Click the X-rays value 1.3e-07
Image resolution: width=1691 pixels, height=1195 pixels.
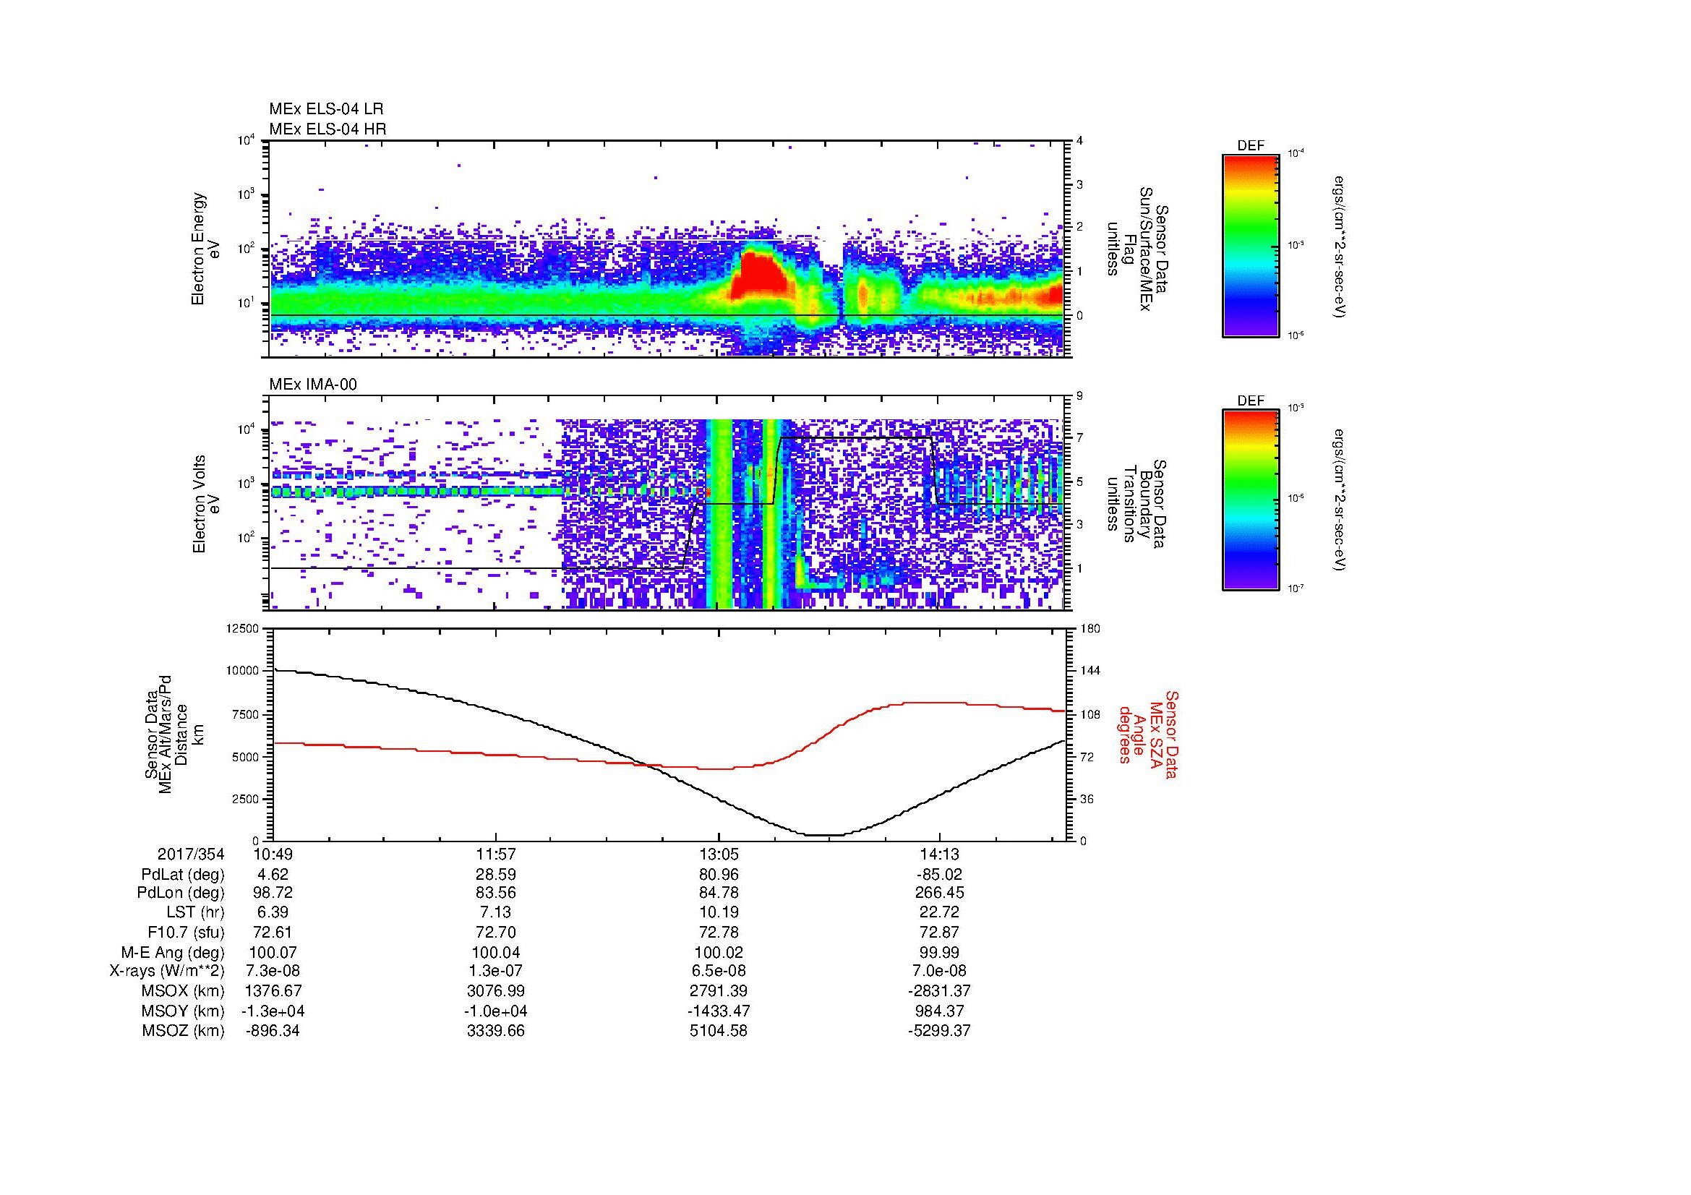[x=496, y=972]
